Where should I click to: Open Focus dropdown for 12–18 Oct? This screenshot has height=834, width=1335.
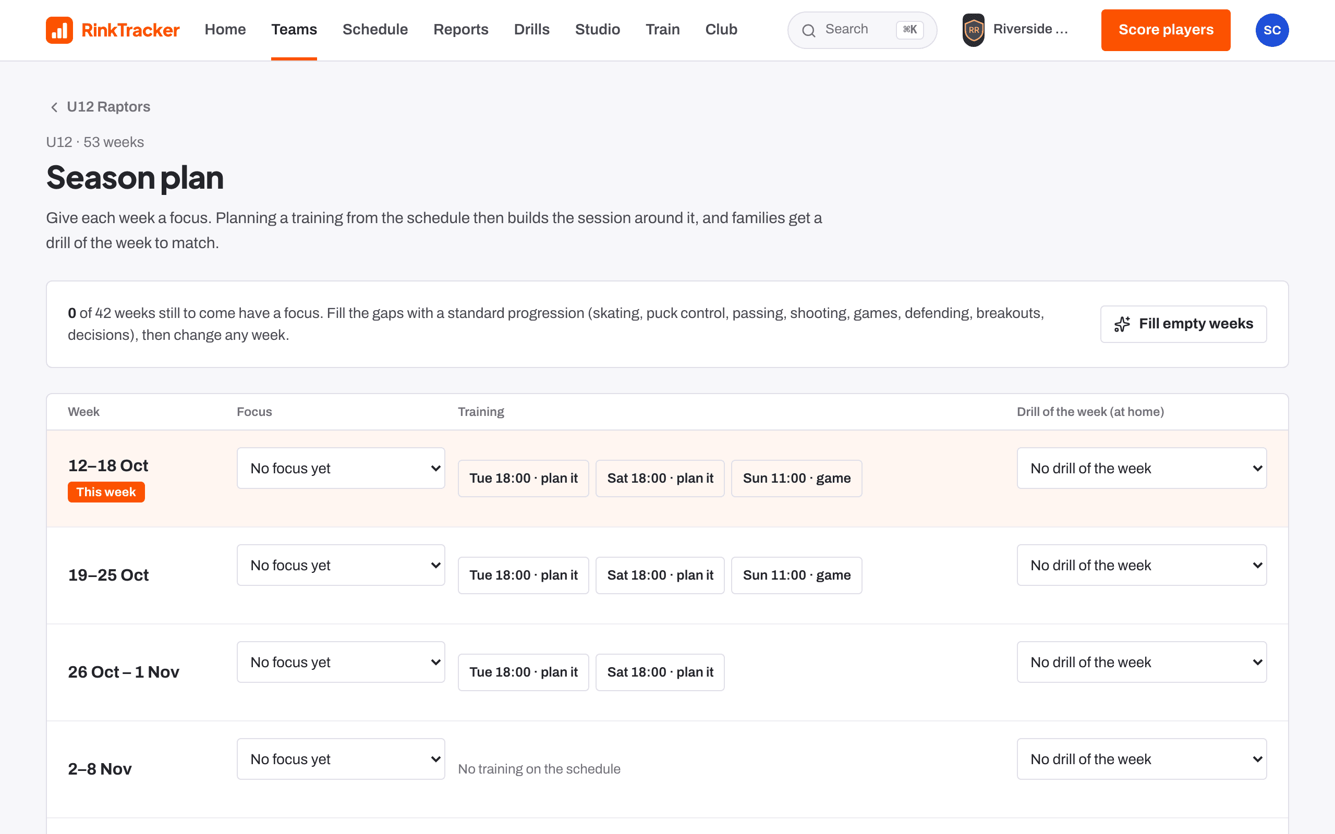pyautogui.click(x=341, y=468)
